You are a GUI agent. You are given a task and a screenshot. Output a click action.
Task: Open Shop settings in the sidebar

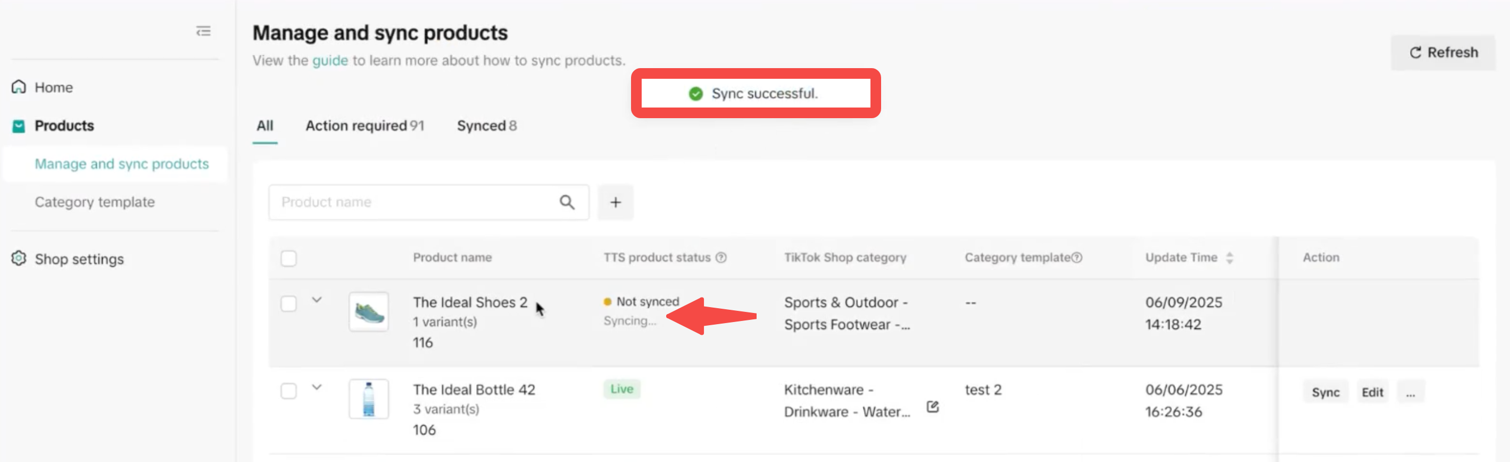pos(79,259)
